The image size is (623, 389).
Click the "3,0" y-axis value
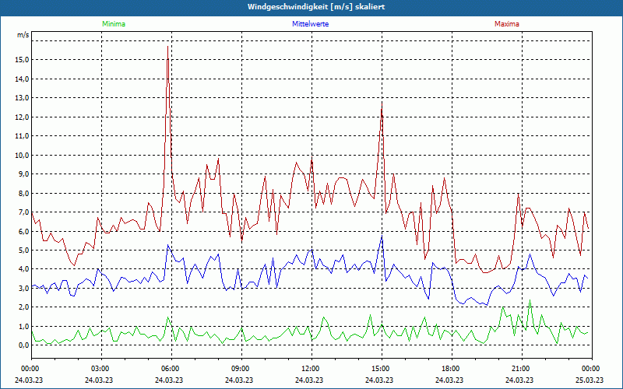24,288
